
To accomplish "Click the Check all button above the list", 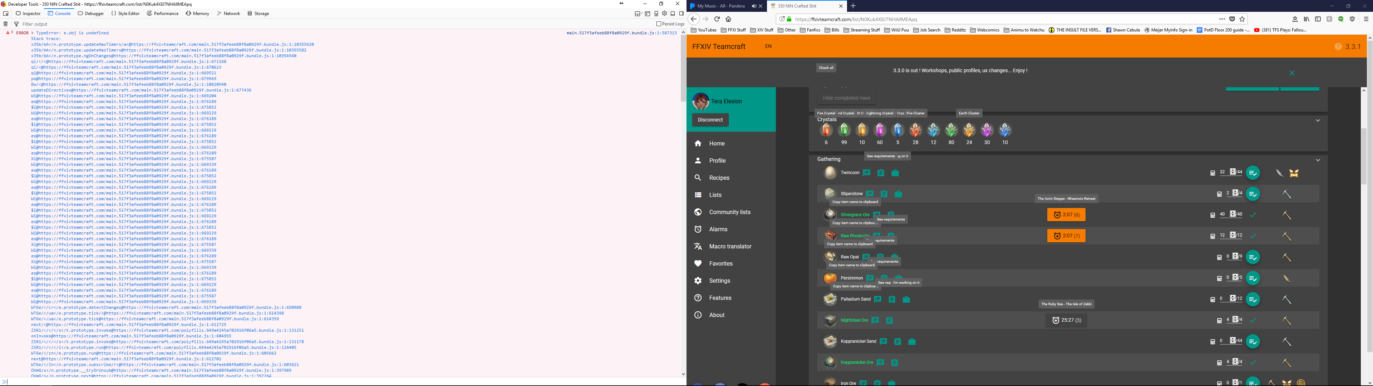I will (826, 68).
